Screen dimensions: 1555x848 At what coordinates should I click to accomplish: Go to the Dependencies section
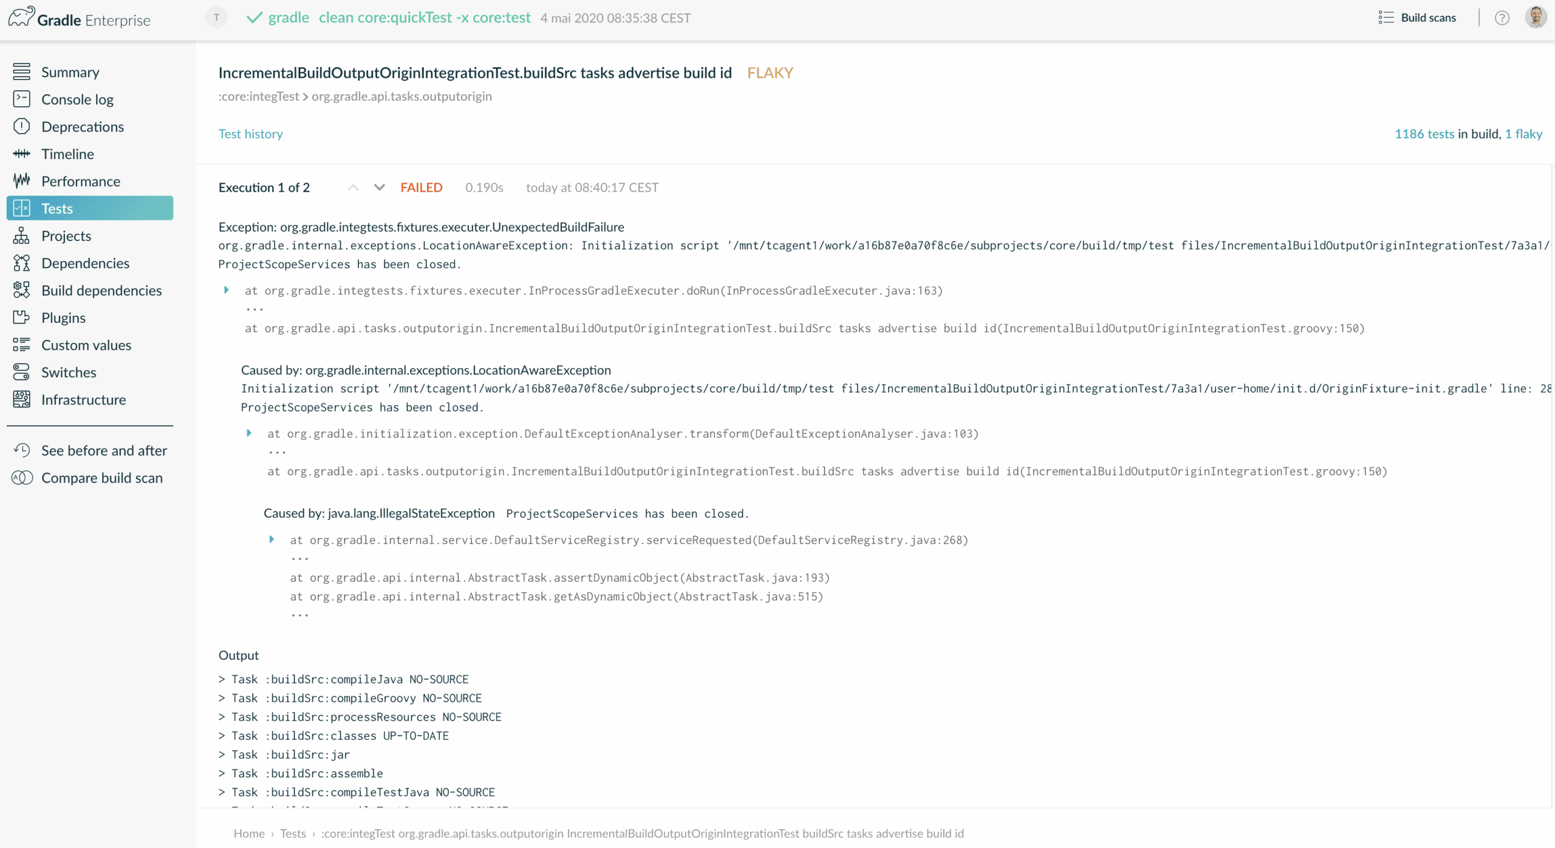point(86,263)
